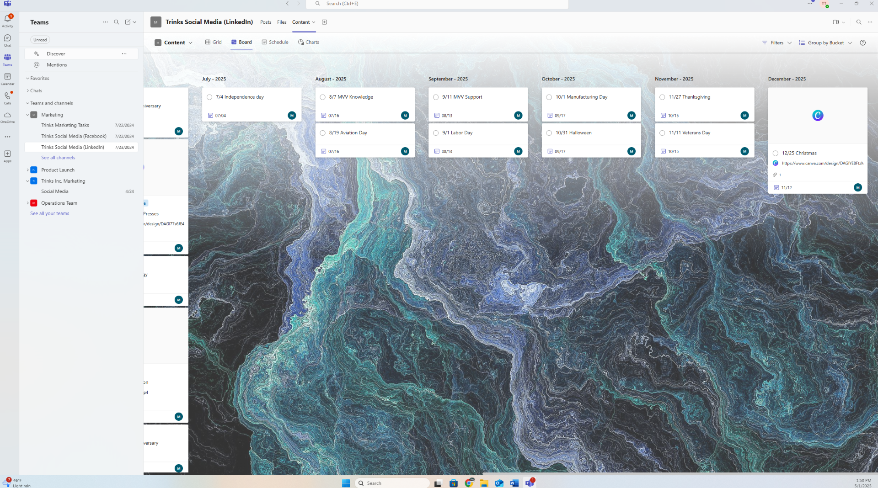Check off the 10/31 Halloween task
This screenshot has width=878, height=488.
[549, 133]
